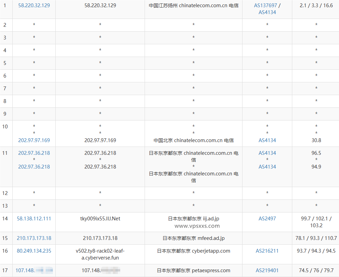Select latency value 93.7 / 94.3 / 94.5
The height and width of the screenshot is (277, 339).
point(316,251)
